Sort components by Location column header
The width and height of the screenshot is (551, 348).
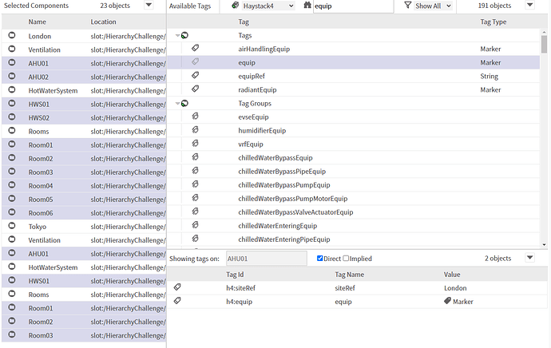tap(103, 22)
